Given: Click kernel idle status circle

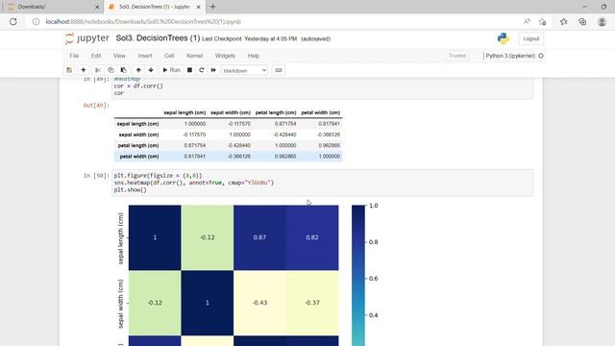Looking at the screenshot, I should pyautogui.click(x=541, y=56).
